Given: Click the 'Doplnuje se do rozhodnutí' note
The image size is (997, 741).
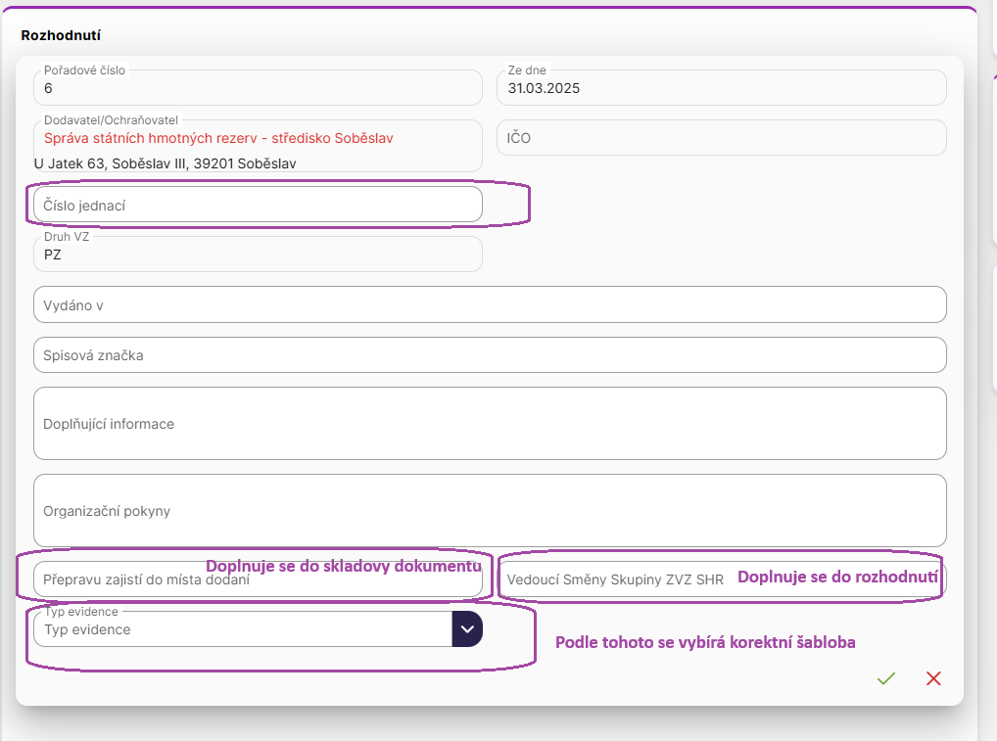Looking at the screenshot, I should [837, 577].
